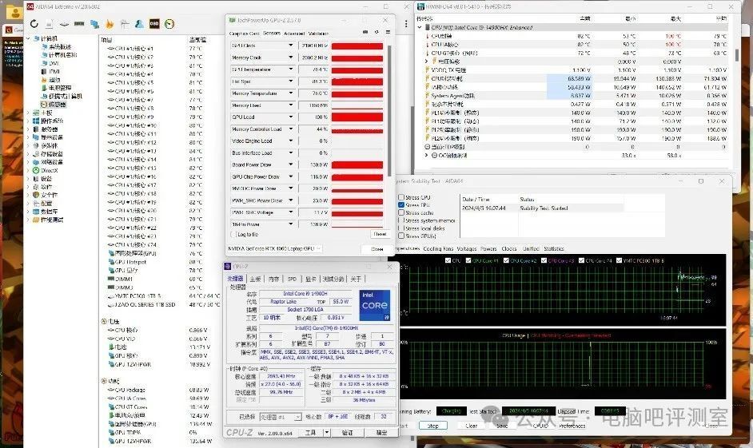Viewport: 753px width, 448px height.
Task: Click the GPU Load red graph bar
Action: [357, 117]
